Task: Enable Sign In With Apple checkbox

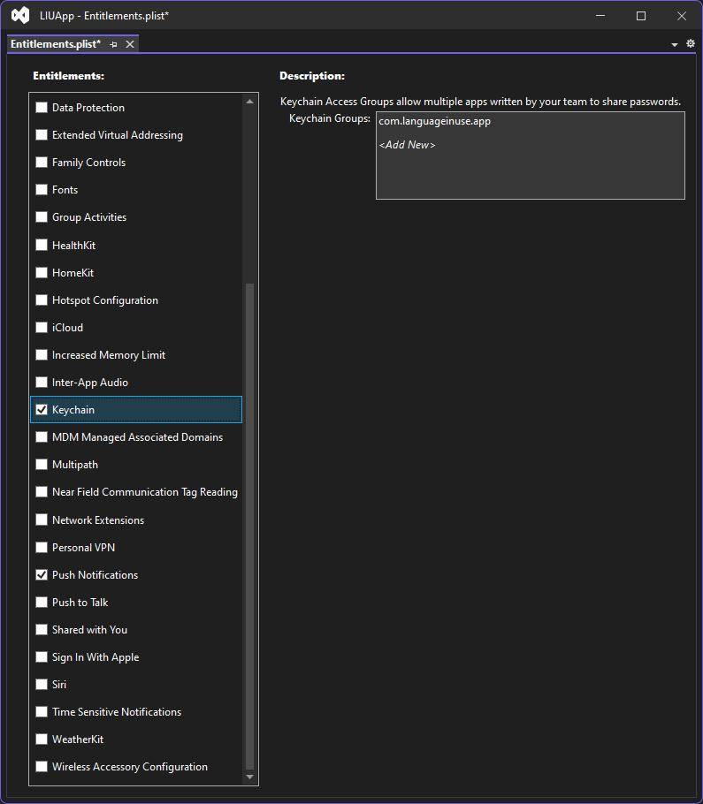Action: click(x=42, y=657)
